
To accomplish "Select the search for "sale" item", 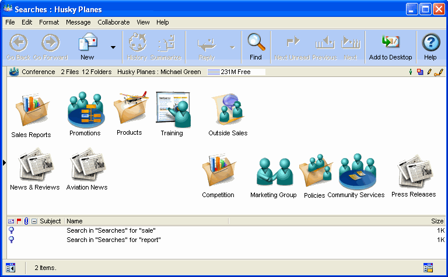I will pos(111,230).
